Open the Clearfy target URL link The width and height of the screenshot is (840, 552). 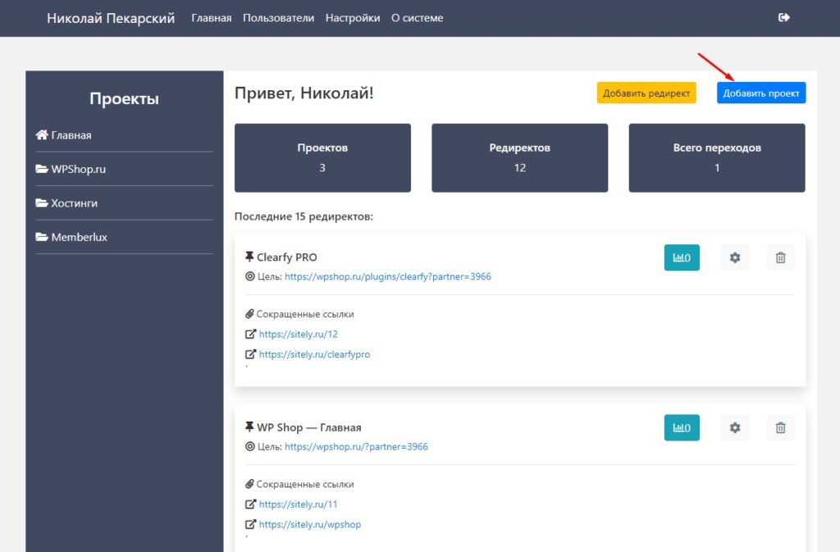pos(387,277)
